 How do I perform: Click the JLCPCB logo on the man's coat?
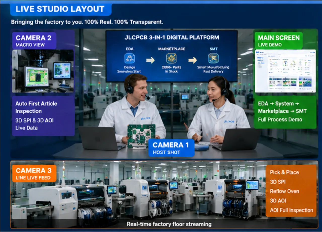point(146,118)
